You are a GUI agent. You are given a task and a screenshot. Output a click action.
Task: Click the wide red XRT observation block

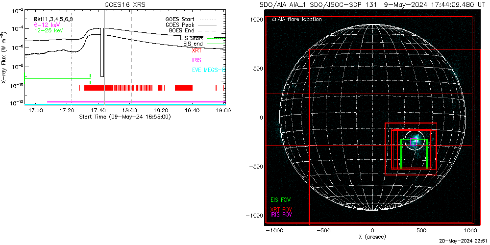(98, 88)
